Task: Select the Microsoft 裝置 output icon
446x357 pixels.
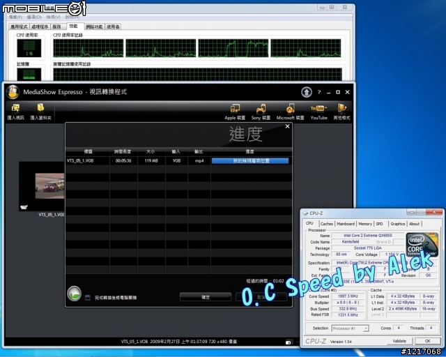Action: pos(290,109)
